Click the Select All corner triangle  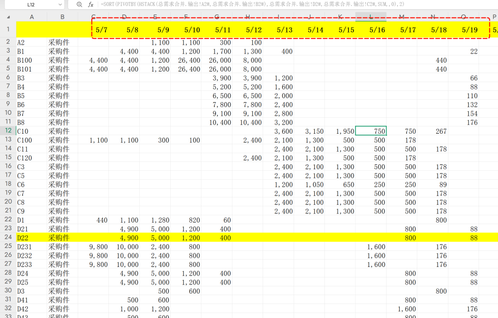click(8, 17)
